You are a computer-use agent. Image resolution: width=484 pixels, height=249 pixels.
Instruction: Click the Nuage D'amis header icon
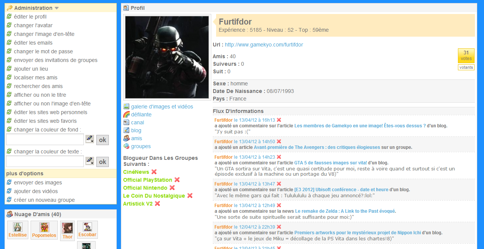(x=9, y=214)
